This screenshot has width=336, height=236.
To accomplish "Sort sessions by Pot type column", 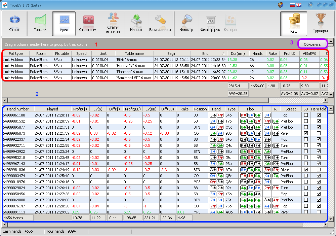I will [x=16, y=54].
